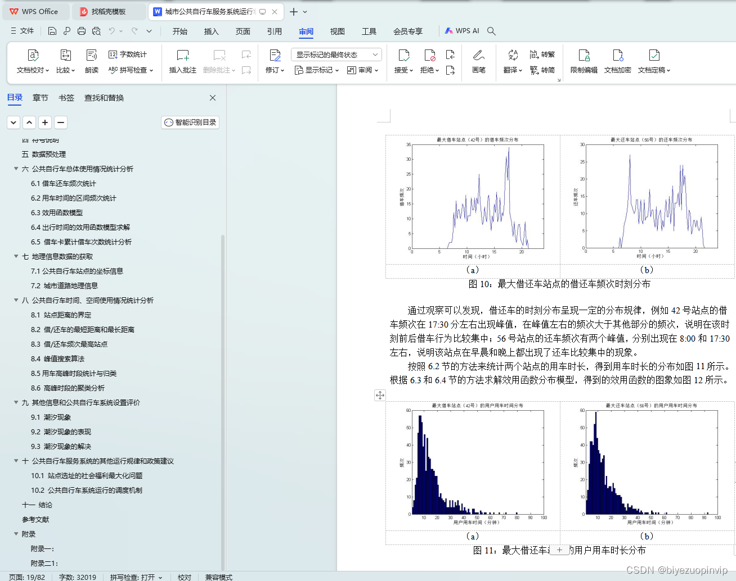Click the 文档定稿 finalize document icon

tap(654, 55)
